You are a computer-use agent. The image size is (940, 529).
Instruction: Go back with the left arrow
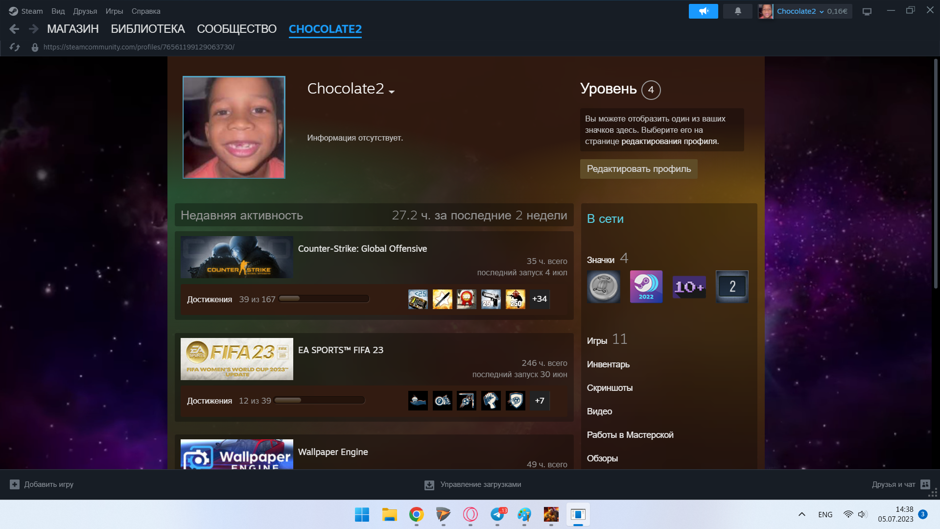(14, 29)
